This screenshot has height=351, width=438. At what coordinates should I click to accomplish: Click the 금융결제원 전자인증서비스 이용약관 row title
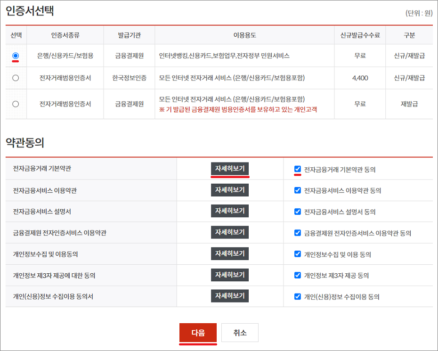tap(59, 233)
